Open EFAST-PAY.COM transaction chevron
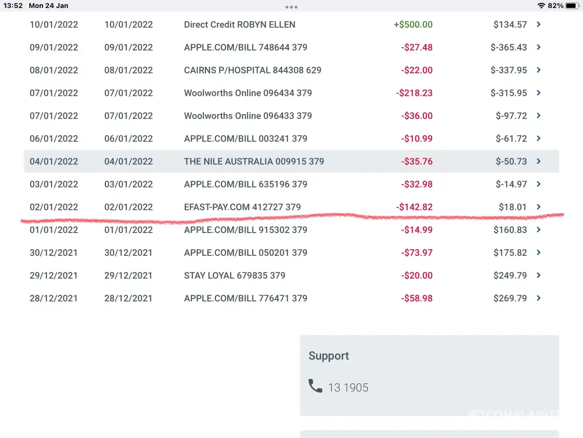 538,207
